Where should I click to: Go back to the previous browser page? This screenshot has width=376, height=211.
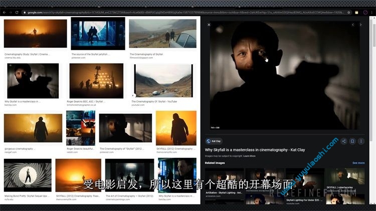[x=5, y=13]
